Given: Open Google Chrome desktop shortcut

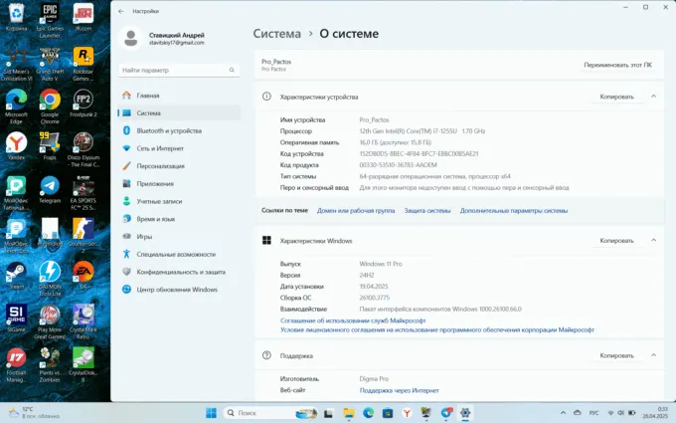Looking at the screenshot, I should [49, 104].
